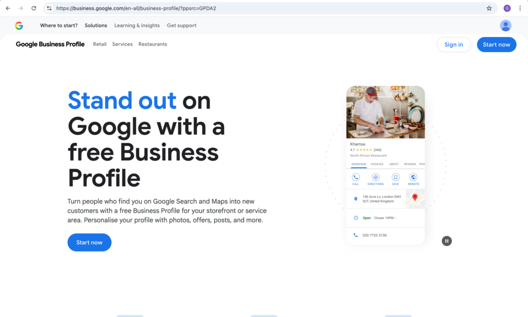Open the Get support menu
Viewport: 528px width, 317px height.
coord(181,25)
